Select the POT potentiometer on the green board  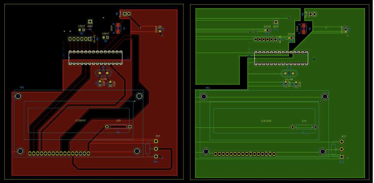click(x=341, y=149)
